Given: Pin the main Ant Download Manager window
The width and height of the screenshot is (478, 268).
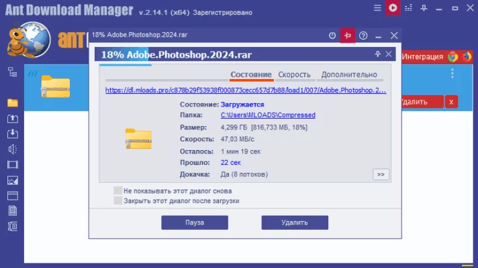Looking at the screenshot, I should (424, 8).
